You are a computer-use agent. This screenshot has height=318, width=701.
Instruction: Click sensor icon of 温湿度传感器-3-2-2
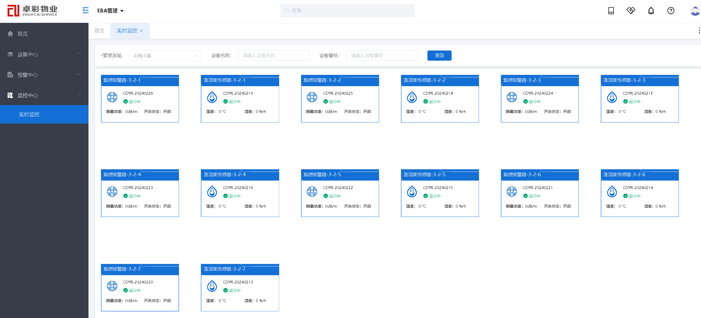412,97
